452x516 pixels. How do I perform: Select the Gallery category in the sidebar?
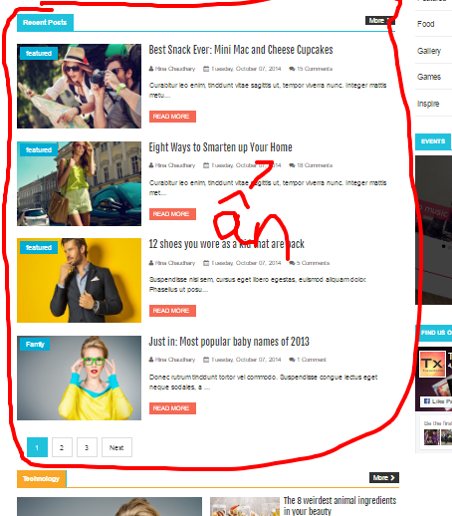pos(429,51)
